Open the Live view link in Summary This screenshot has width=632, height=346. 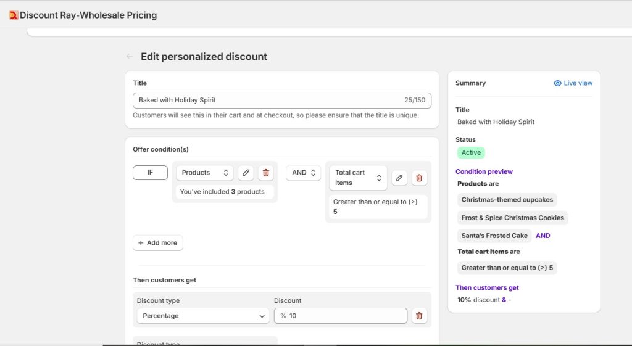[578, 83]
